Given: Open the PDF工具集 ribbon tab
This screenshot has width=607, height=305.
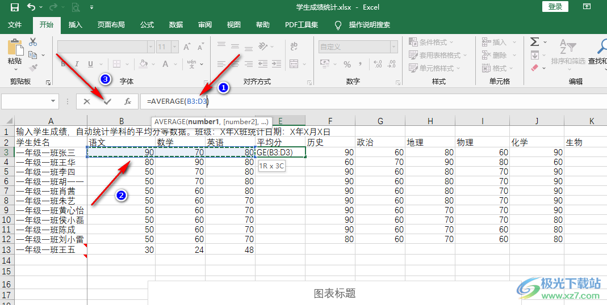Looking at the screenshot, I should pos(302,25).
